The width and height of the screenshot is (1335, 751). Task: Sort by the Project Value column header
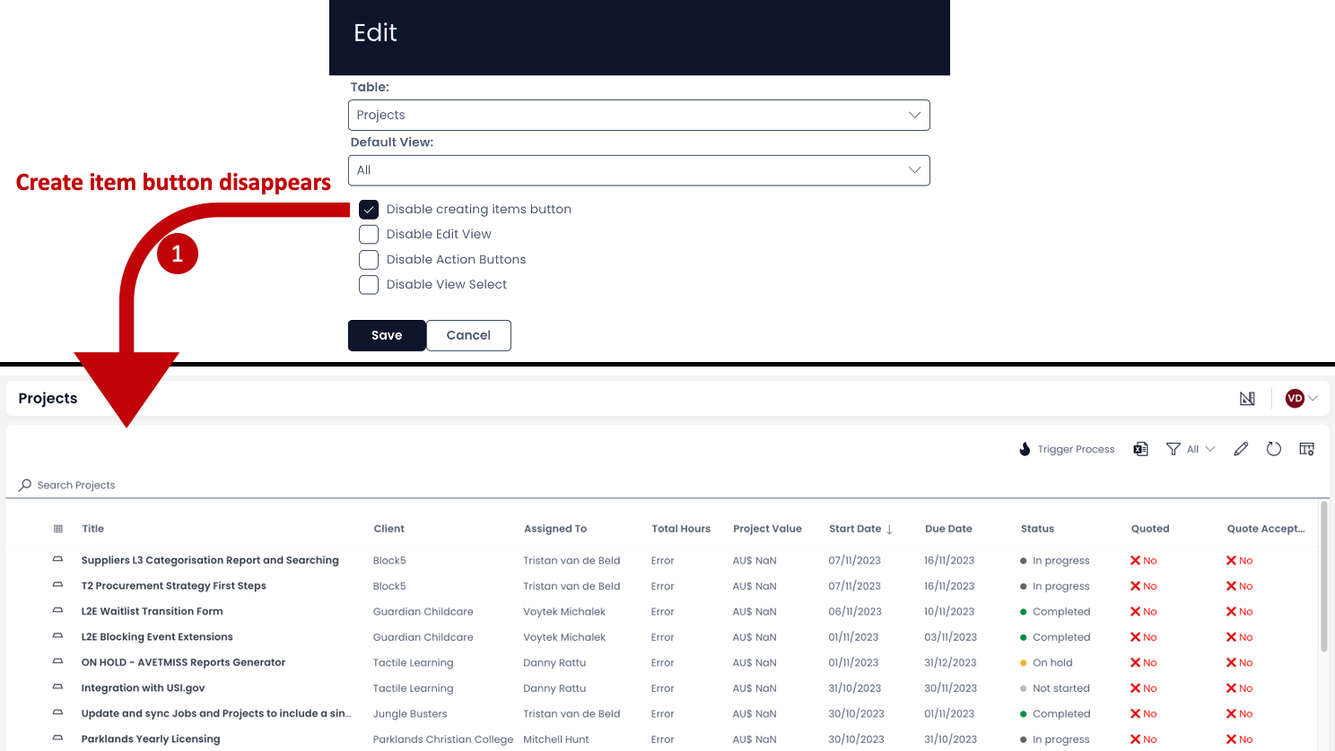767,529
